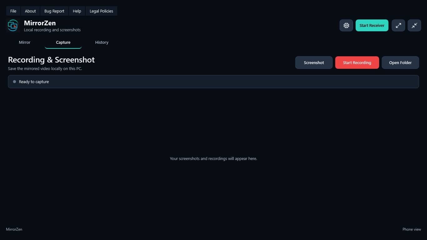Open the Legal Policies menu
Screen dimensions: 427x240
click(101, 11)
